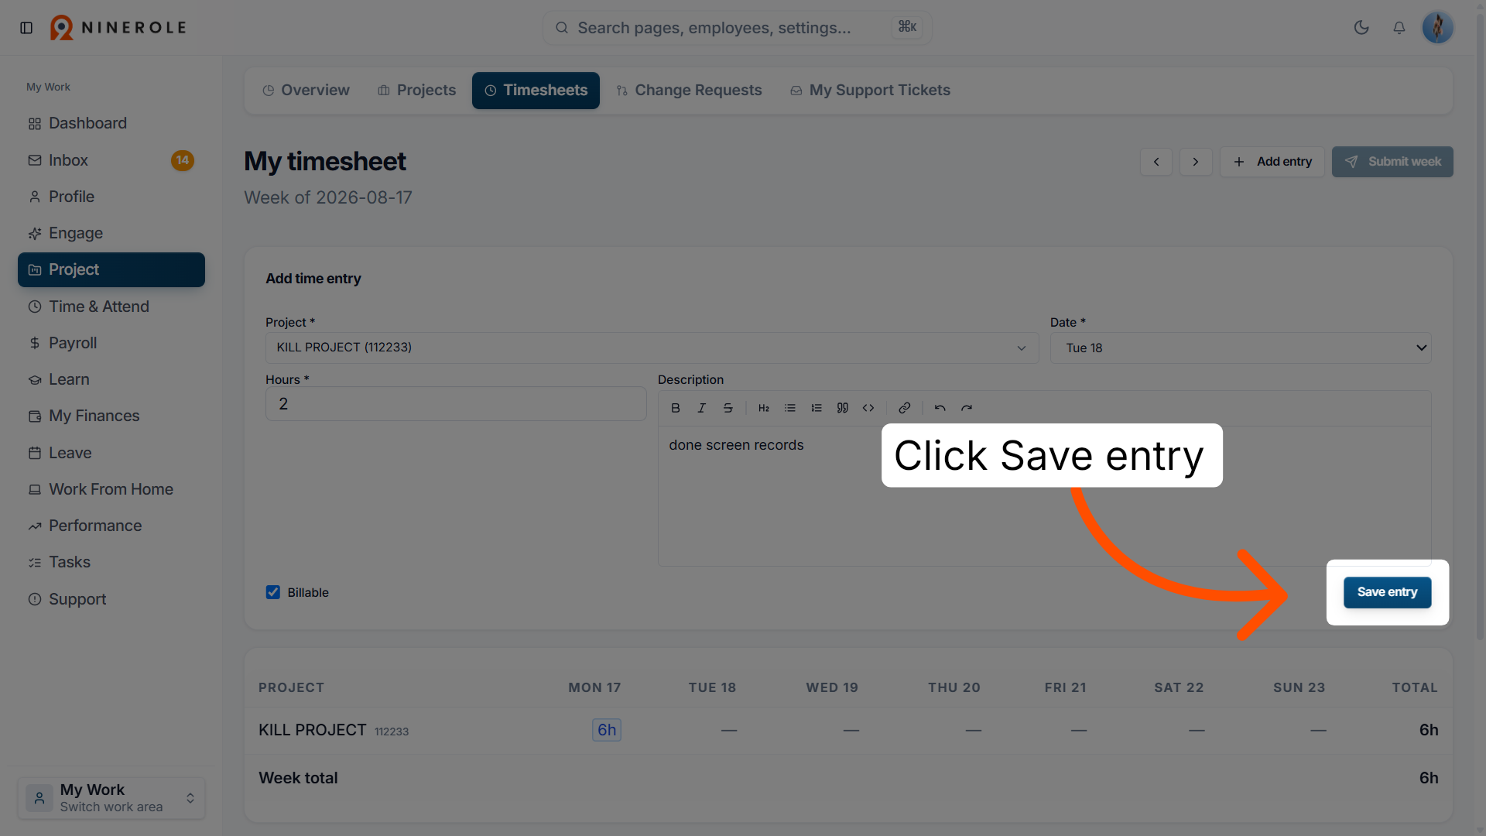Open My Finances in the sidebar

[111, 416]
